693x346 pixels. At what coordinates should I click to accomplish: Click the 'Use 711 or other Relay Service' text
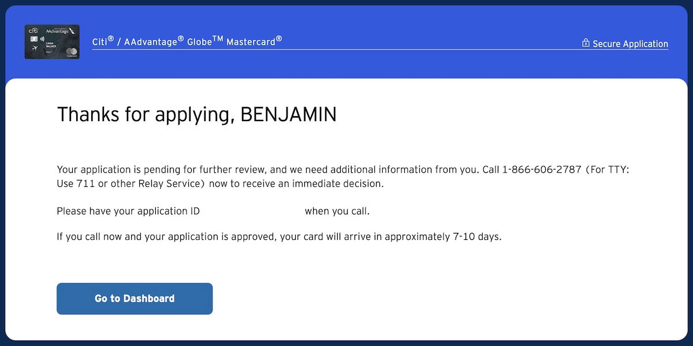(x=131, y=184)
